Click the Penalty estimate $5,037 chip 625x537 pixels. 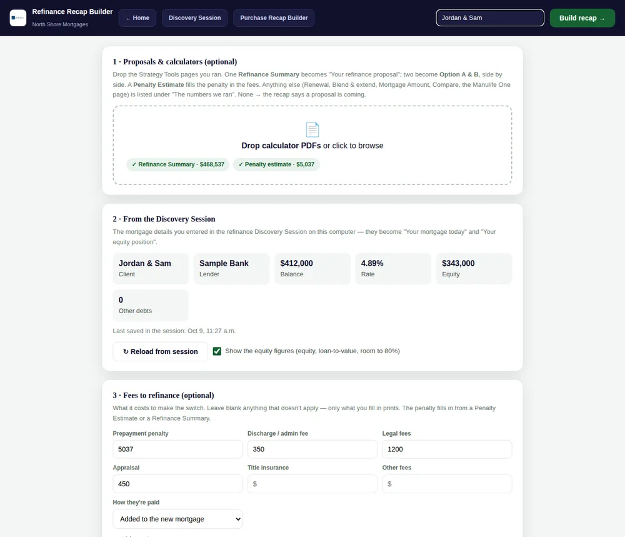(276, 164)
